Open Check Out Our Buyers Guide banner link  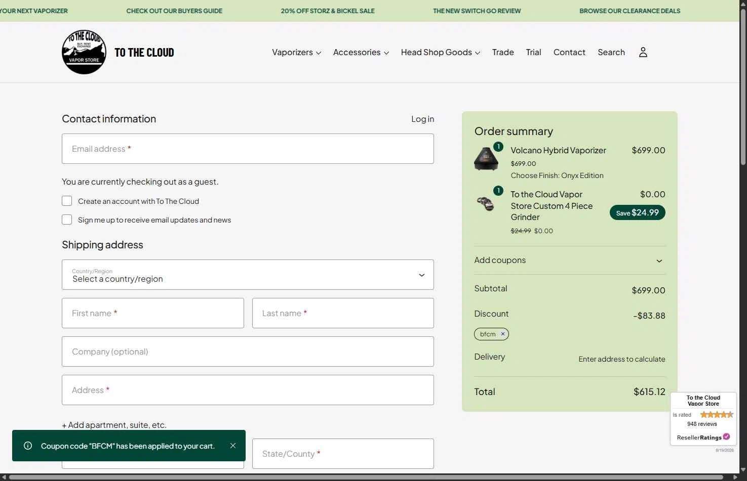[x=174, y=11]
